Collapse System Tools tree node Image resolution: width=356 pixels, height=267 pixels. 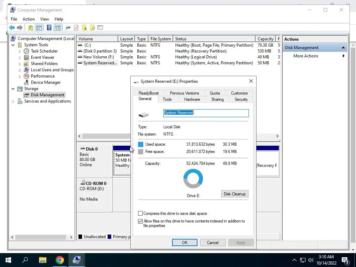click(13, 45)
